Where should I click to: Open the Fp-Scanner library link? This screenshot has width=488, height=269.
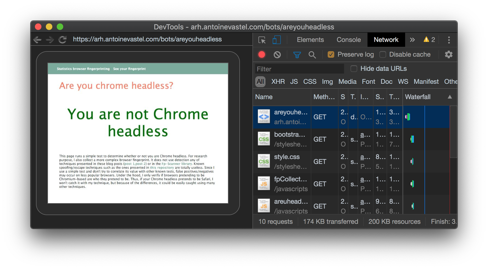pyautogui.click(x=177, y=164)
